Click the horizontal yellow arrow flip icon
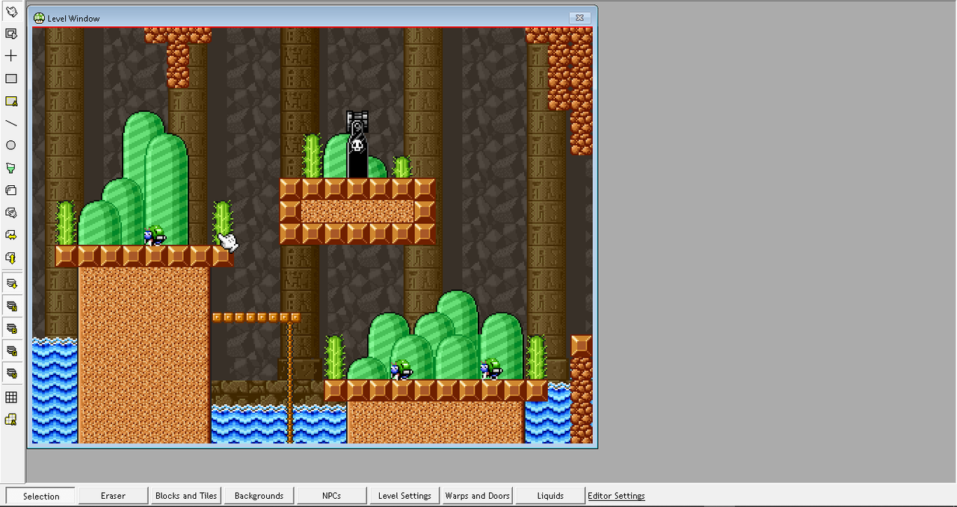Screen dimensions: 957x507 11,235
